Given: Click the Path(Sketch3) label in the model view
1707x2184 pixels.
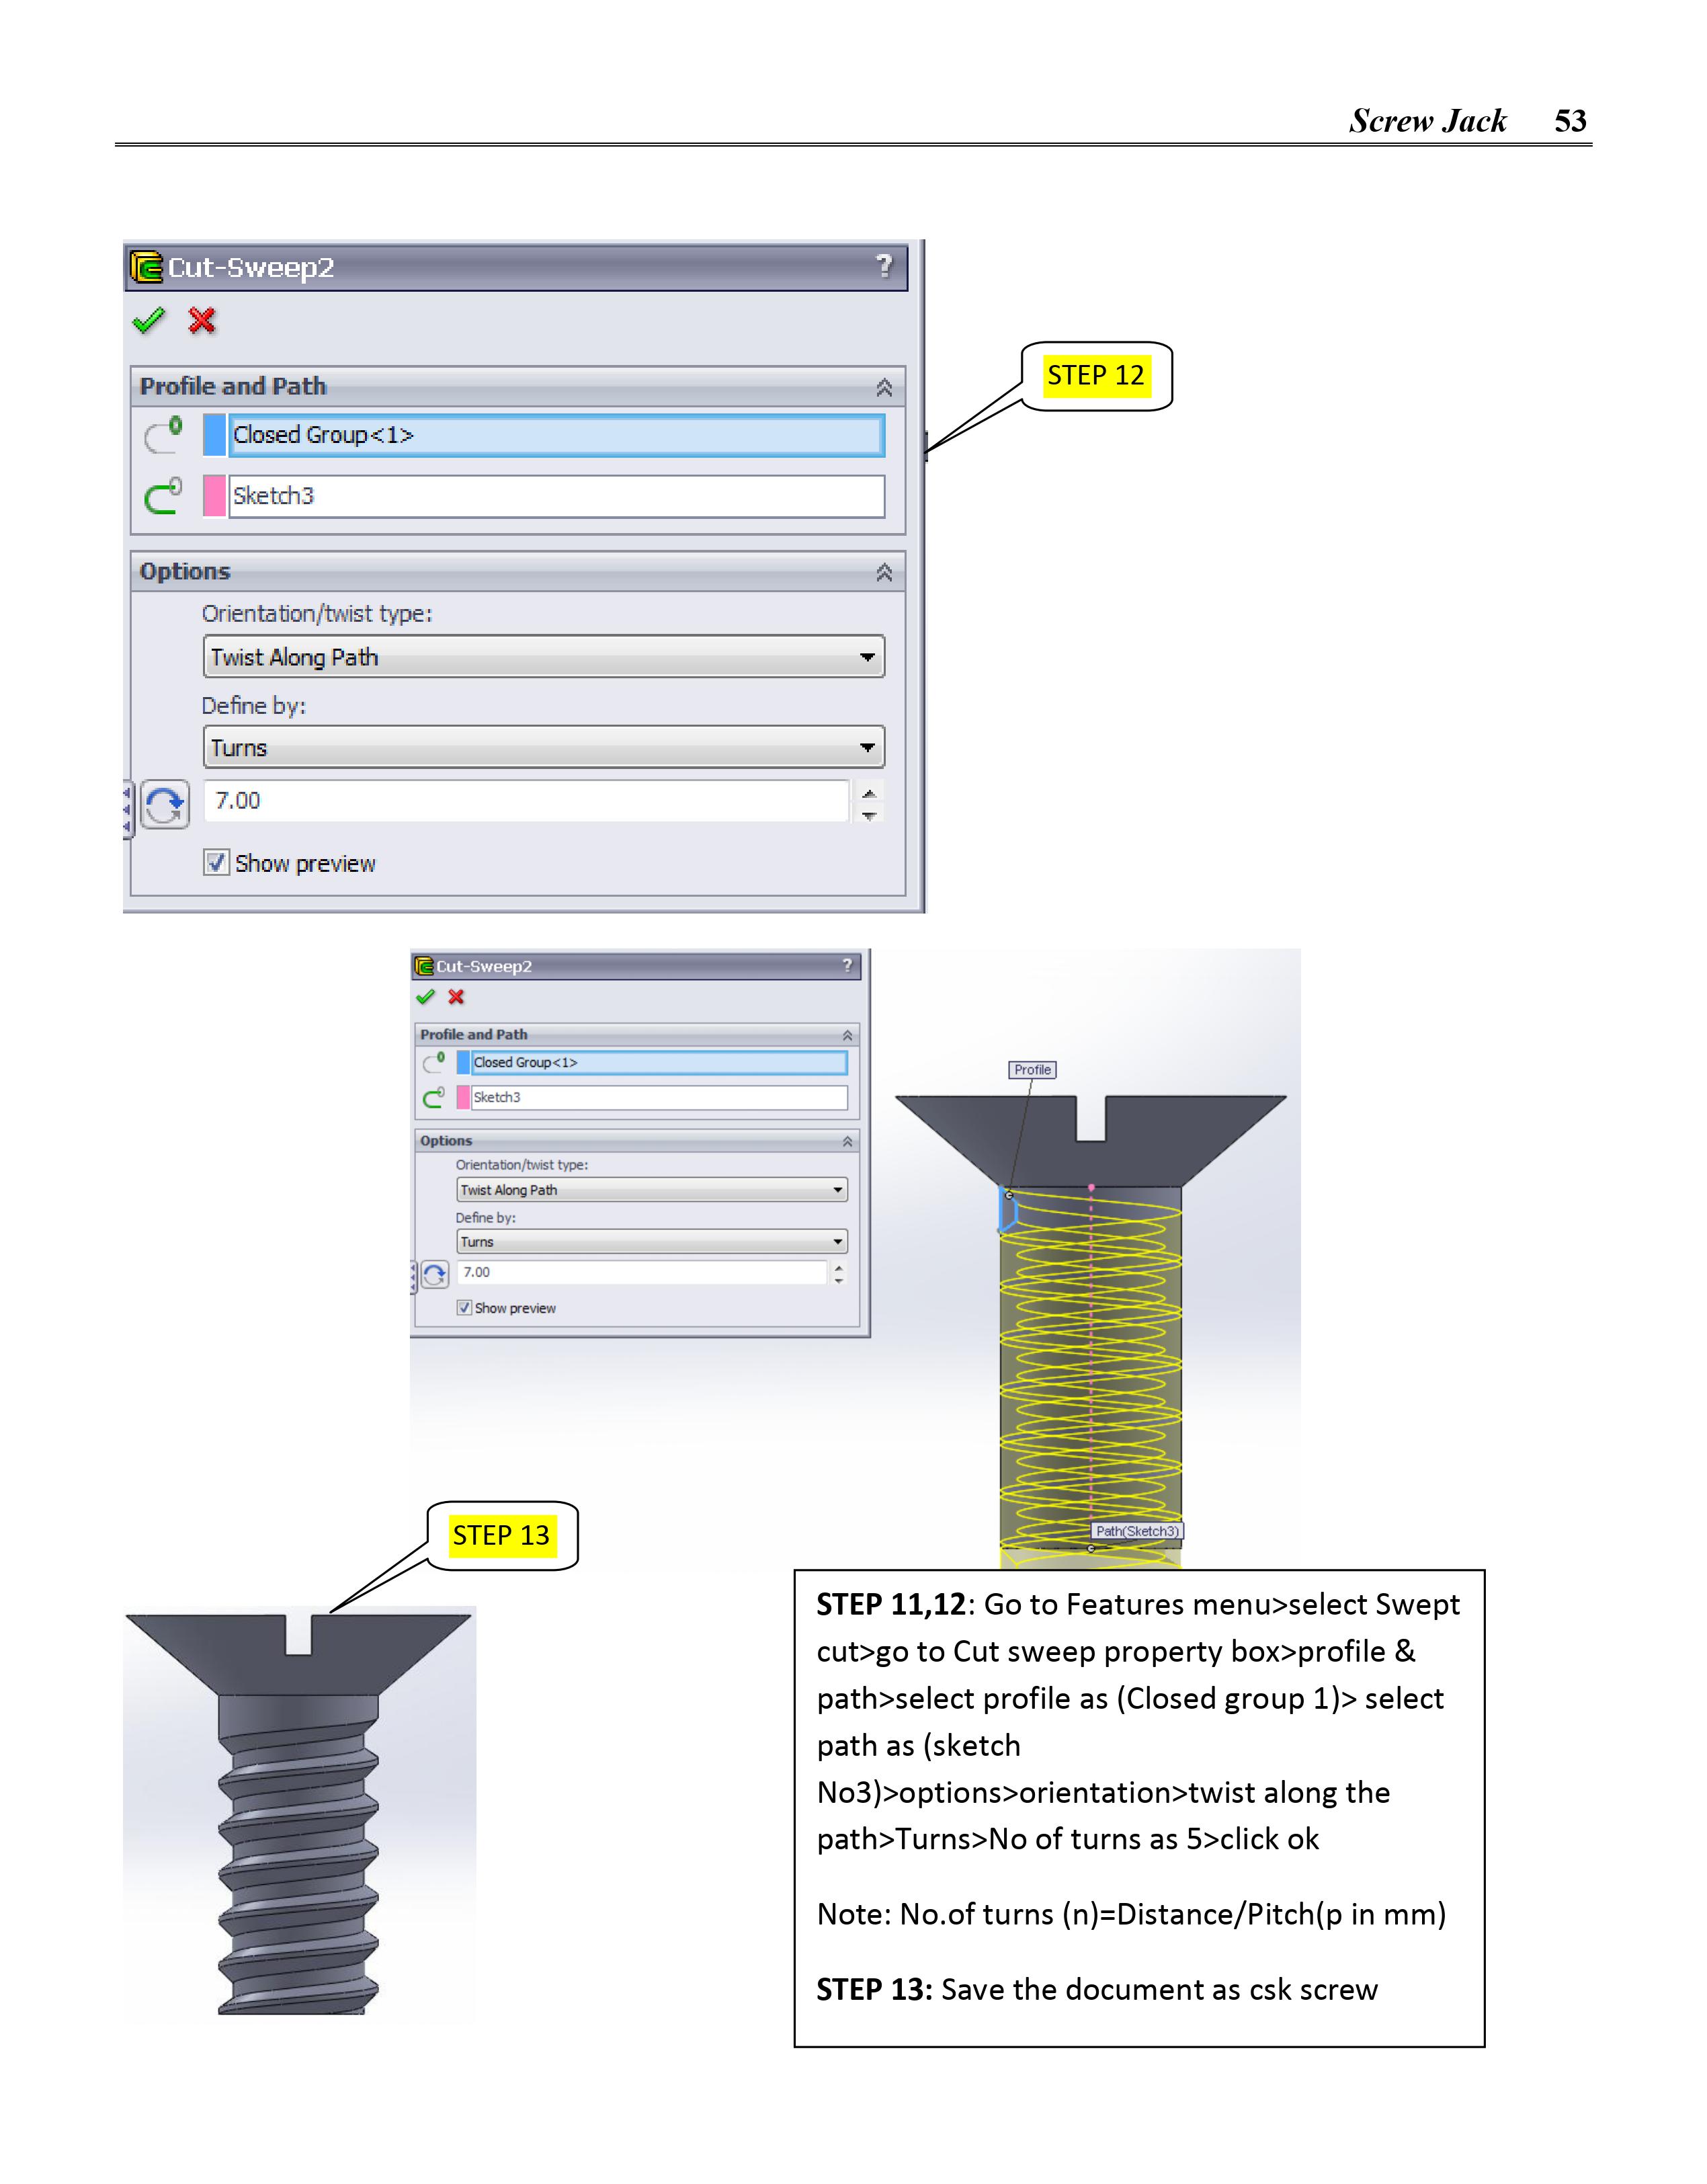Looking at the screenshot, I should pos(1137,1531).
